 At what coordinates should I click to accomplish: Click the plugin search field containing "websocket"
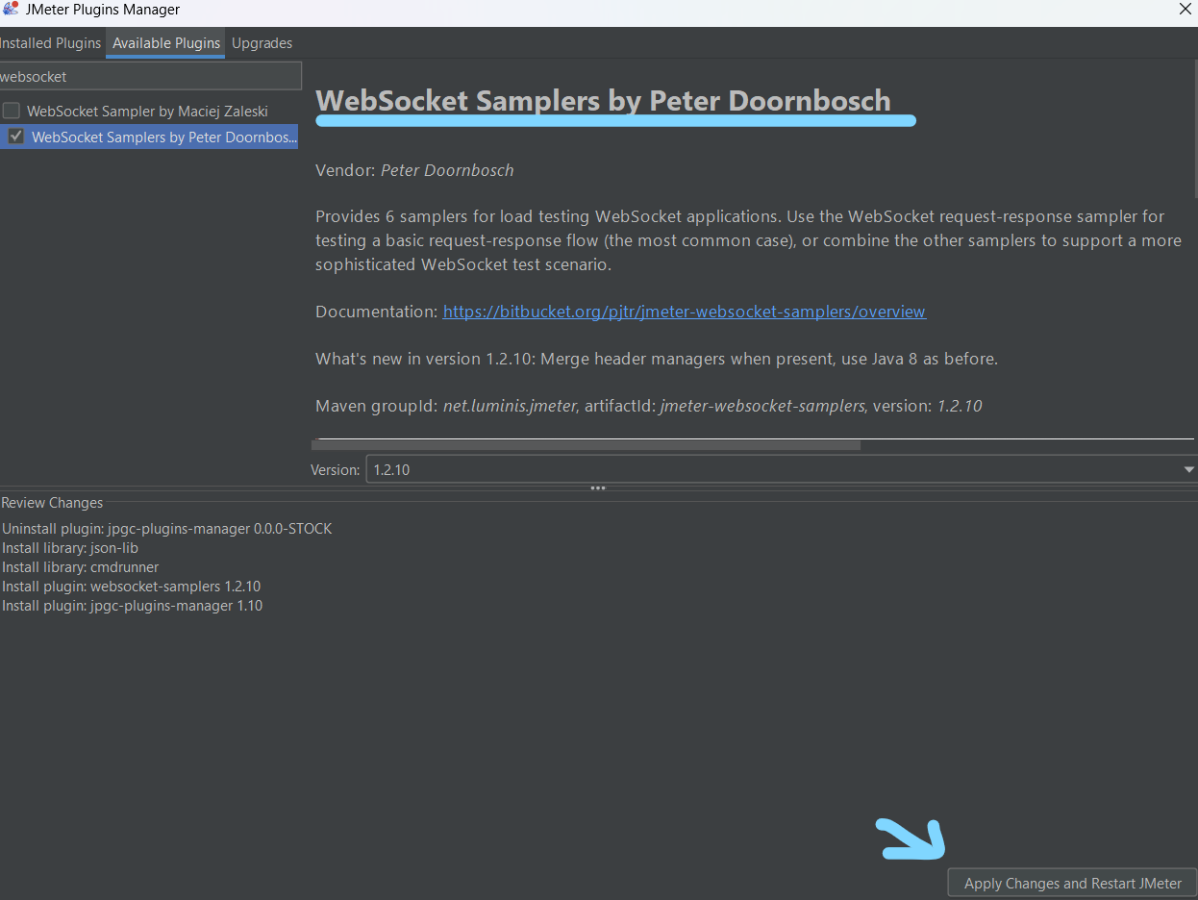pos(149,76)
